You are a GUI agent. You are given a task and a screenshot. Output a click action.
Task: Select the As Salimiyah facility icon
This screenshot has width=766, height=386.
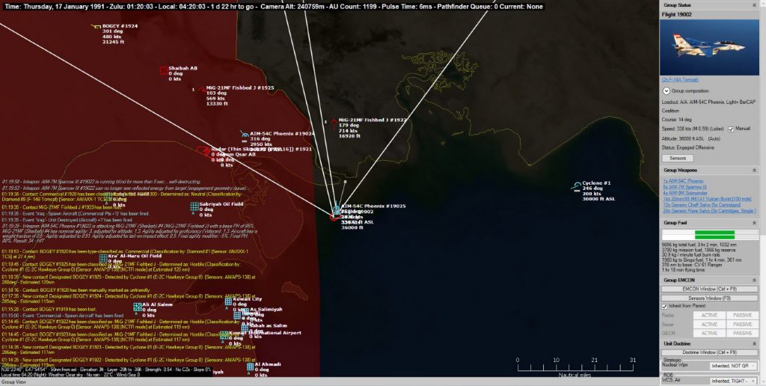click(x=245, y=312)
